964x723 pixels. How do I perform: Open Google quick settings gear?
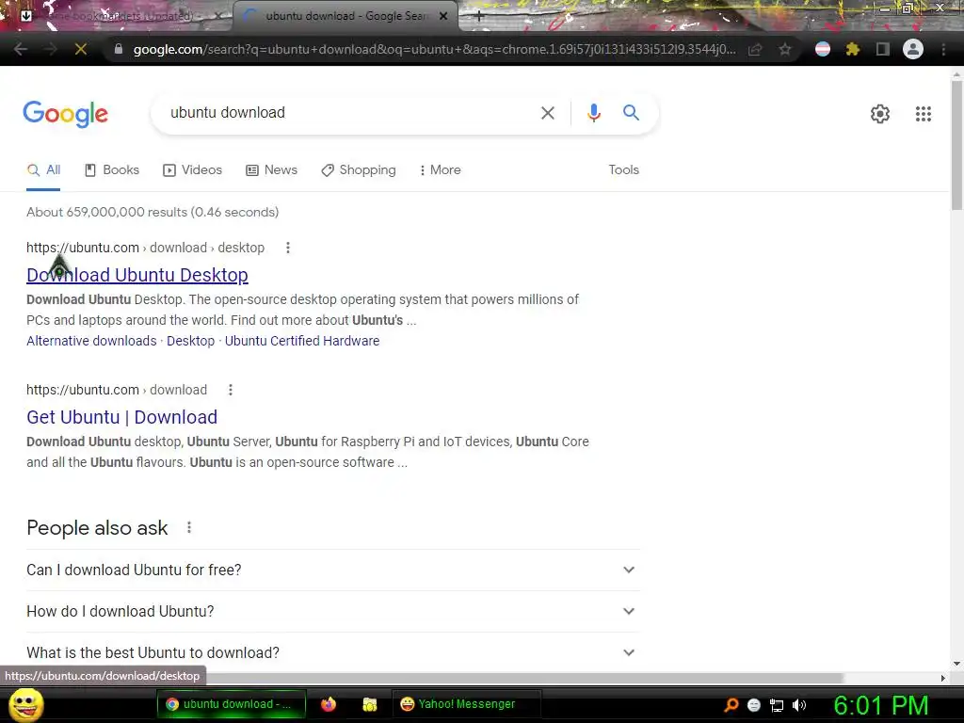click(880, 114)
